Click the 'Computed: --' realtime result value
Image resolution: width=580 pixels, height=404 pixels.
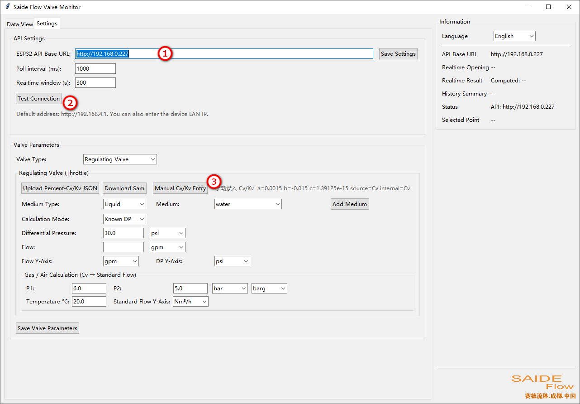pyautogui.click(x=509, y=81)
